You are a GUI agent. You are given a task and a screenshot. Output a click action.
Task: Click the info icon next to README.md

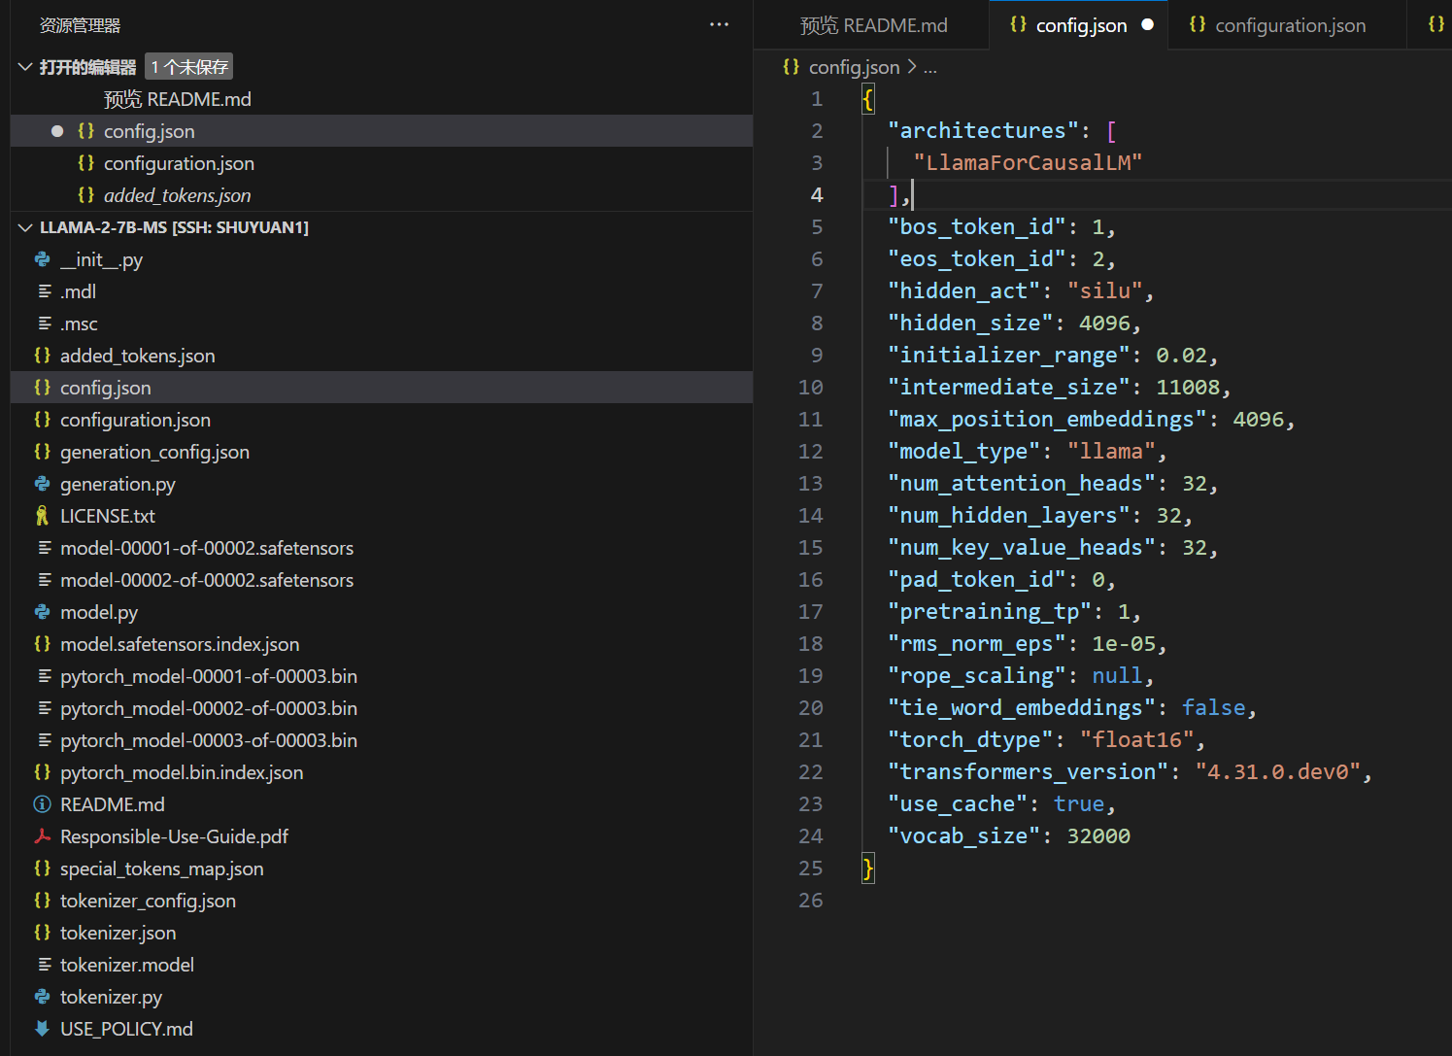click(43, 804)
